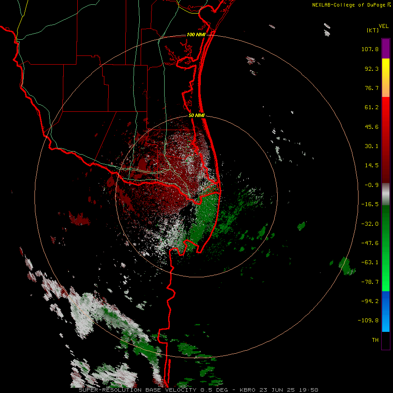This screenshot has height=393, width=393.
Task: Select the 45.6 legend value
Action: (x=372, y=127)
